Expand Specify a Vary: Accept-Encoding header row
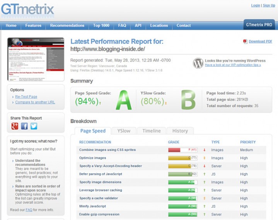278x220 pixels. (x=111, y=166)
